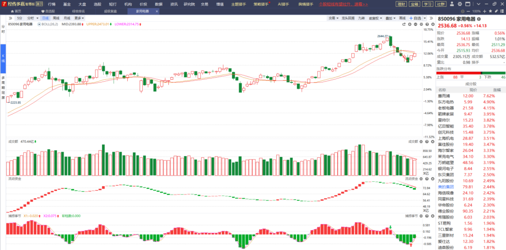The height and width of the screenshot is (250, 506).
Task: Open the BOLL indicator selector arrow
Action: click(x=39, y=24)
